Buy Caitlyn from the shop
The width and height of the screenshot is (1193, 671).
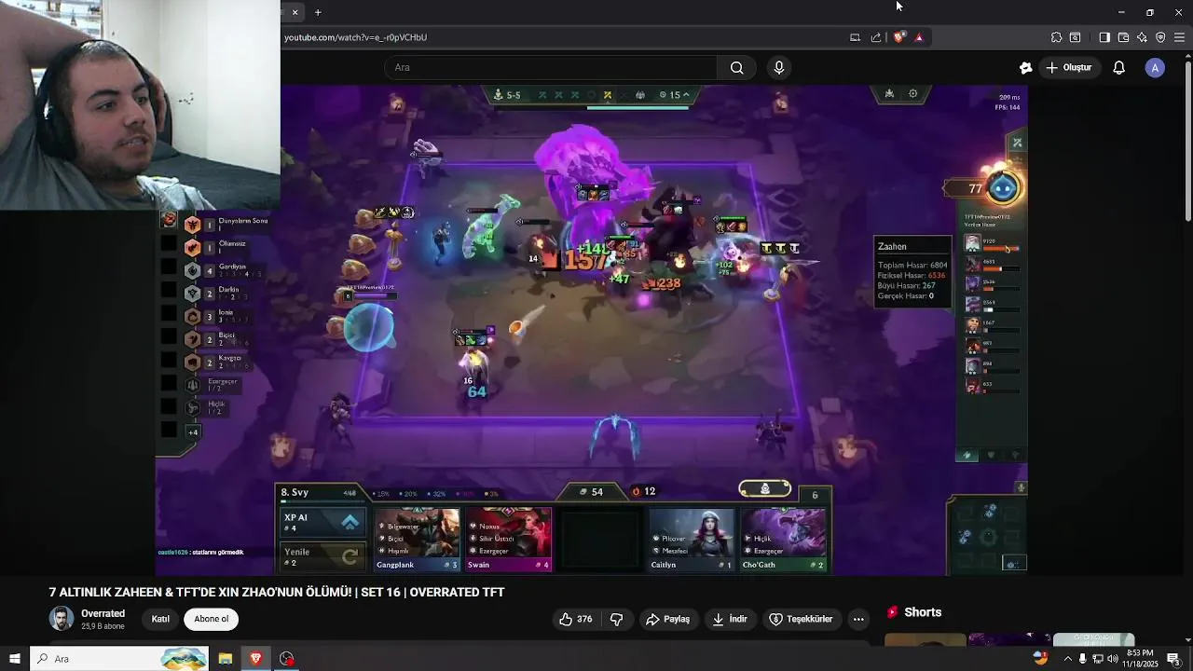692,539
